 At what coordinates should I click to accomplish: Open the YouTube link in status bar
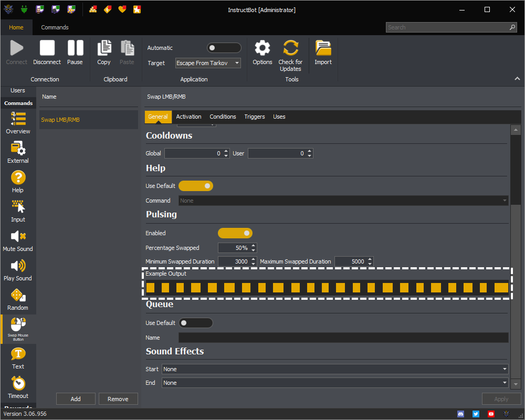pyautogui.click(x=491, y=414)
